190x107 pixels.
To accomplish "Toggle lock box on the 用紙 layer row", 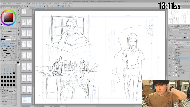I will pos(171,75).
